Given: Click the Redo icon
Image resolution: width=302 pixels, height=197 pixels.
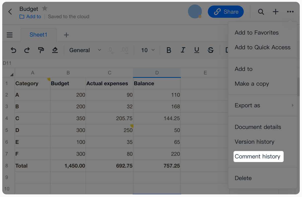Looking at the screenshot, I should (x=27, y=50).
